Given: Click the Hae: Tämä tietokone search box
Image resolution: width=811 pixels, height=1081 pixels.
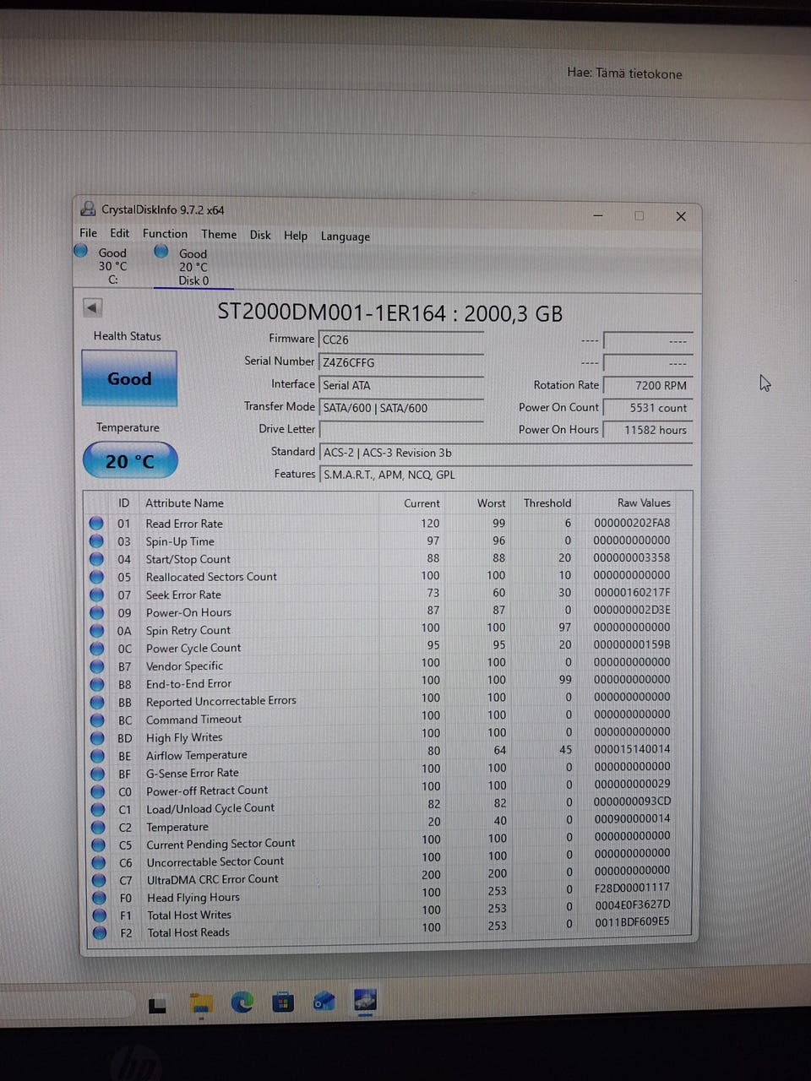Looking at the screenshot, I should 624,73.
